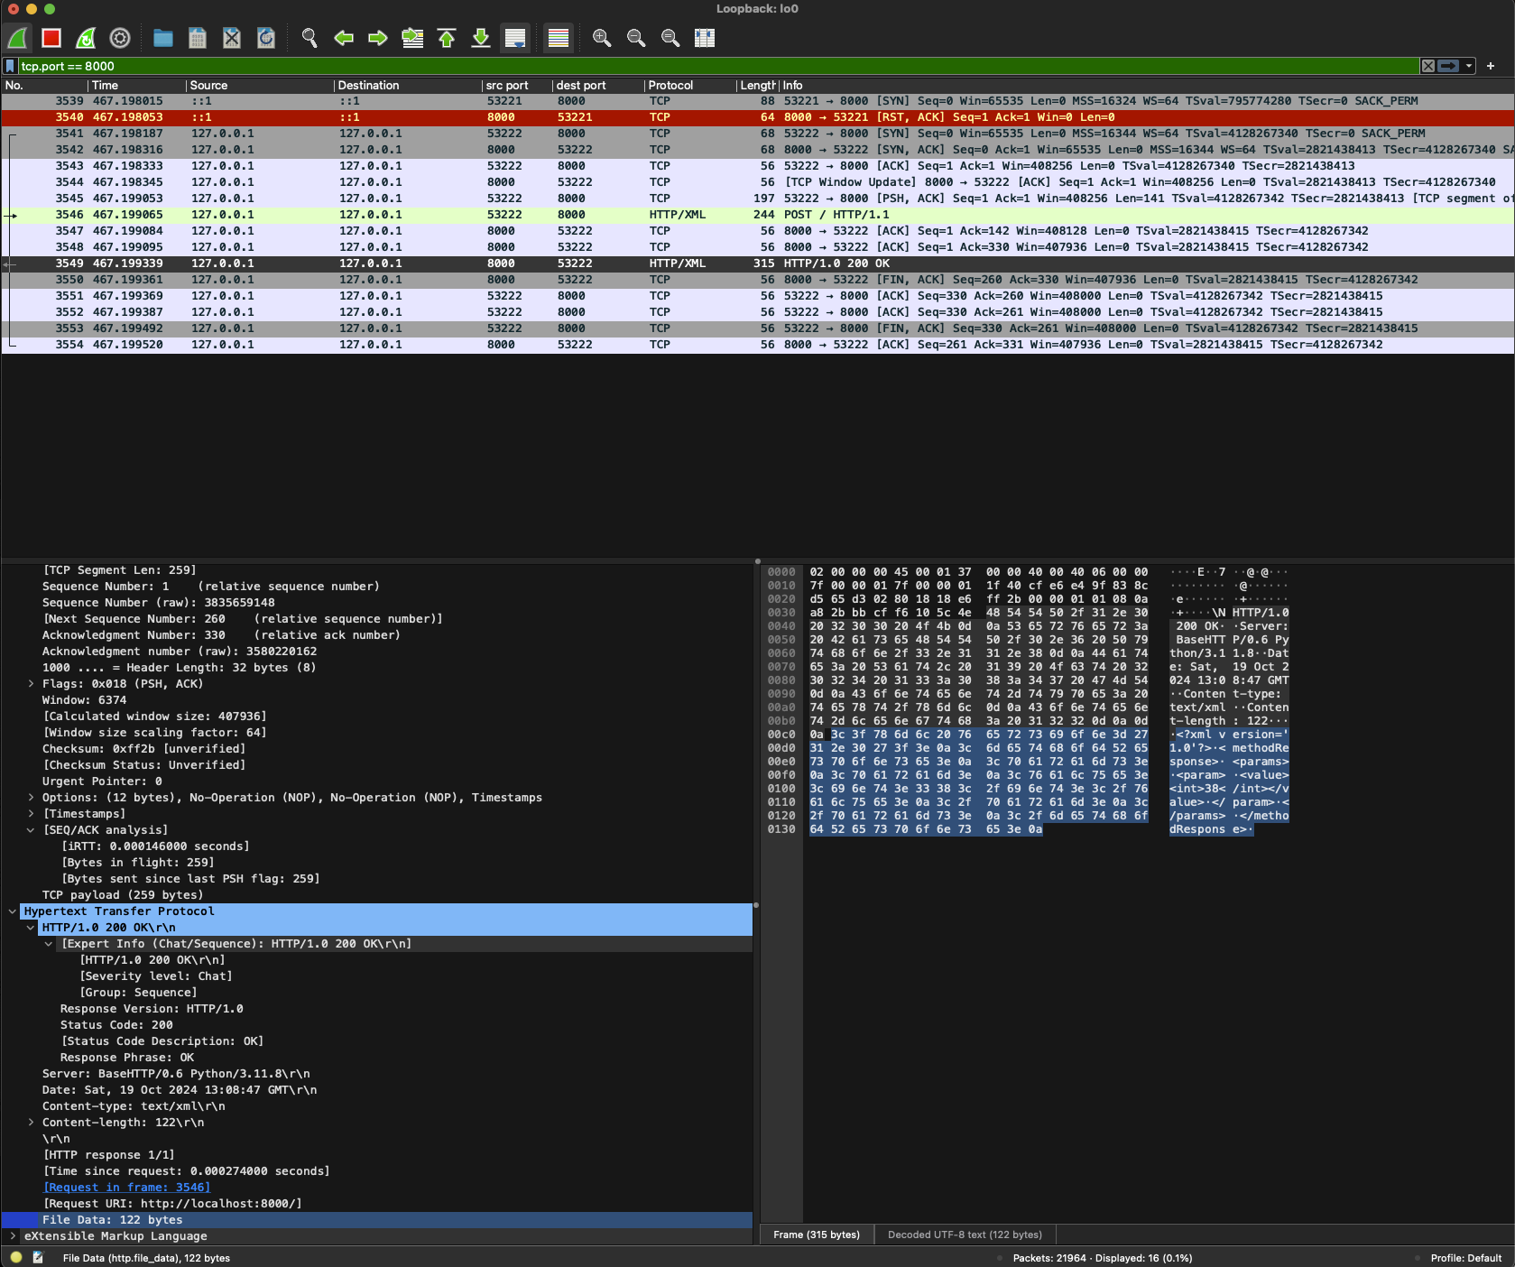Collapse the [SEQ/ACK analysis] section

pos(31,830)
